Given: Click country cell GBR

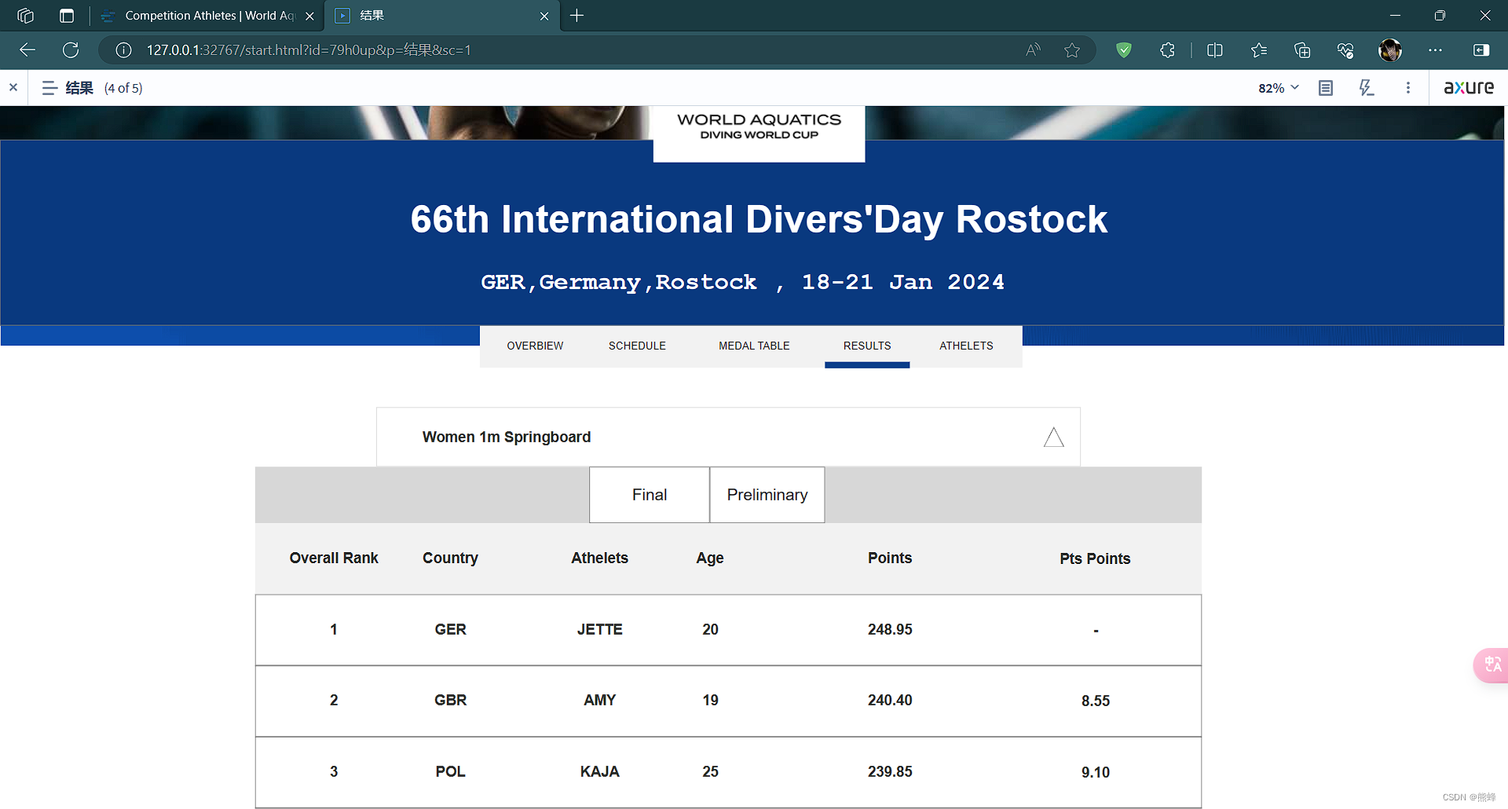Looking at the screenshot, I should point(451,700).
